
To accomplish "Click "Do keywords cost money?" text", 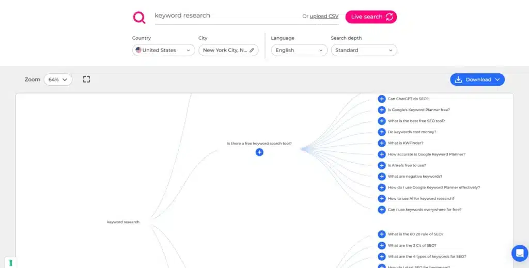I will pyautogui.click(x=412, y=132).
